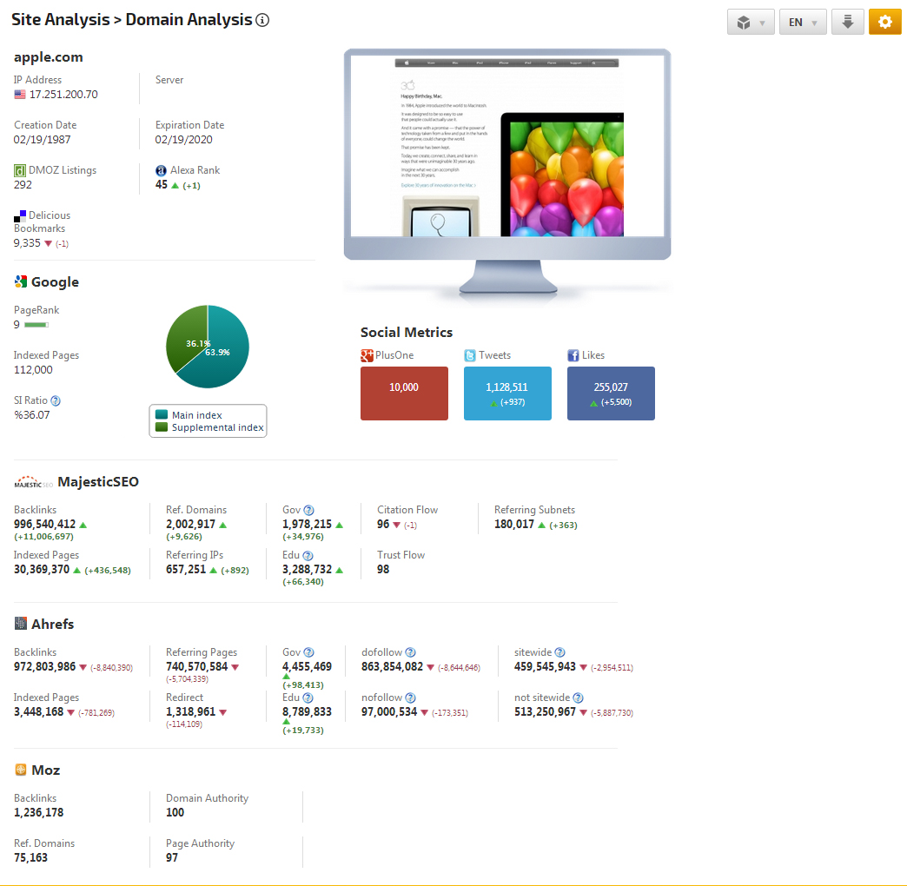Click the Alexa Rank value 45

(x=162, y=184)
